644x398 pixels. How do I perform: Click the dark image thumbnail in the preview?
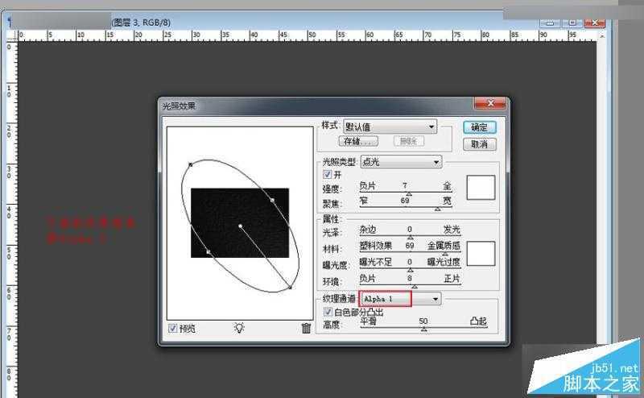tap(240, 223)
